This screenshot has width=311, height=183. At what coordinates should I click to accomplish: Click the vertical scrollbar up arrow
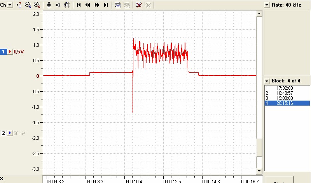point(259,14)
